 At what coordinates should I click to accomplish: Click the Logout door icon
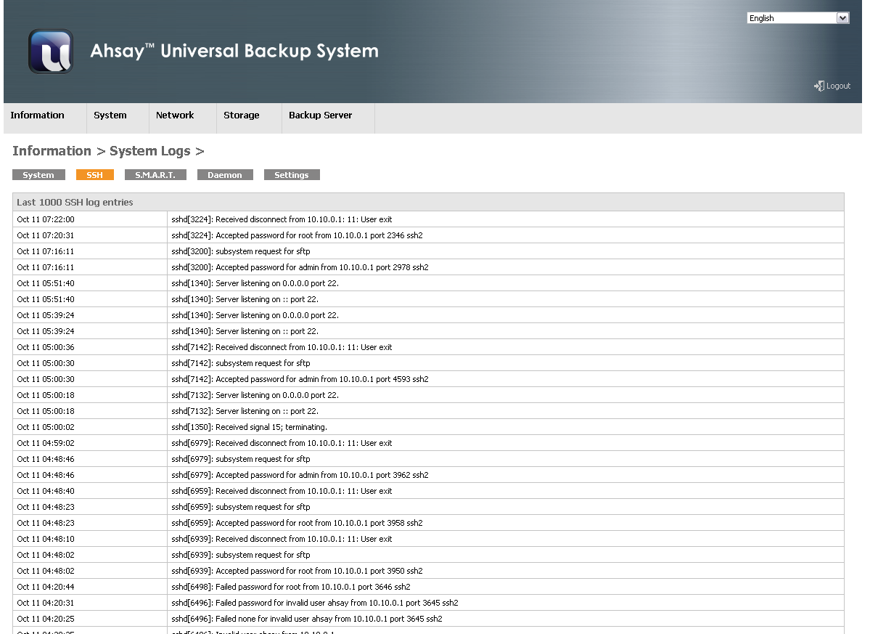(x=818, y=86)
